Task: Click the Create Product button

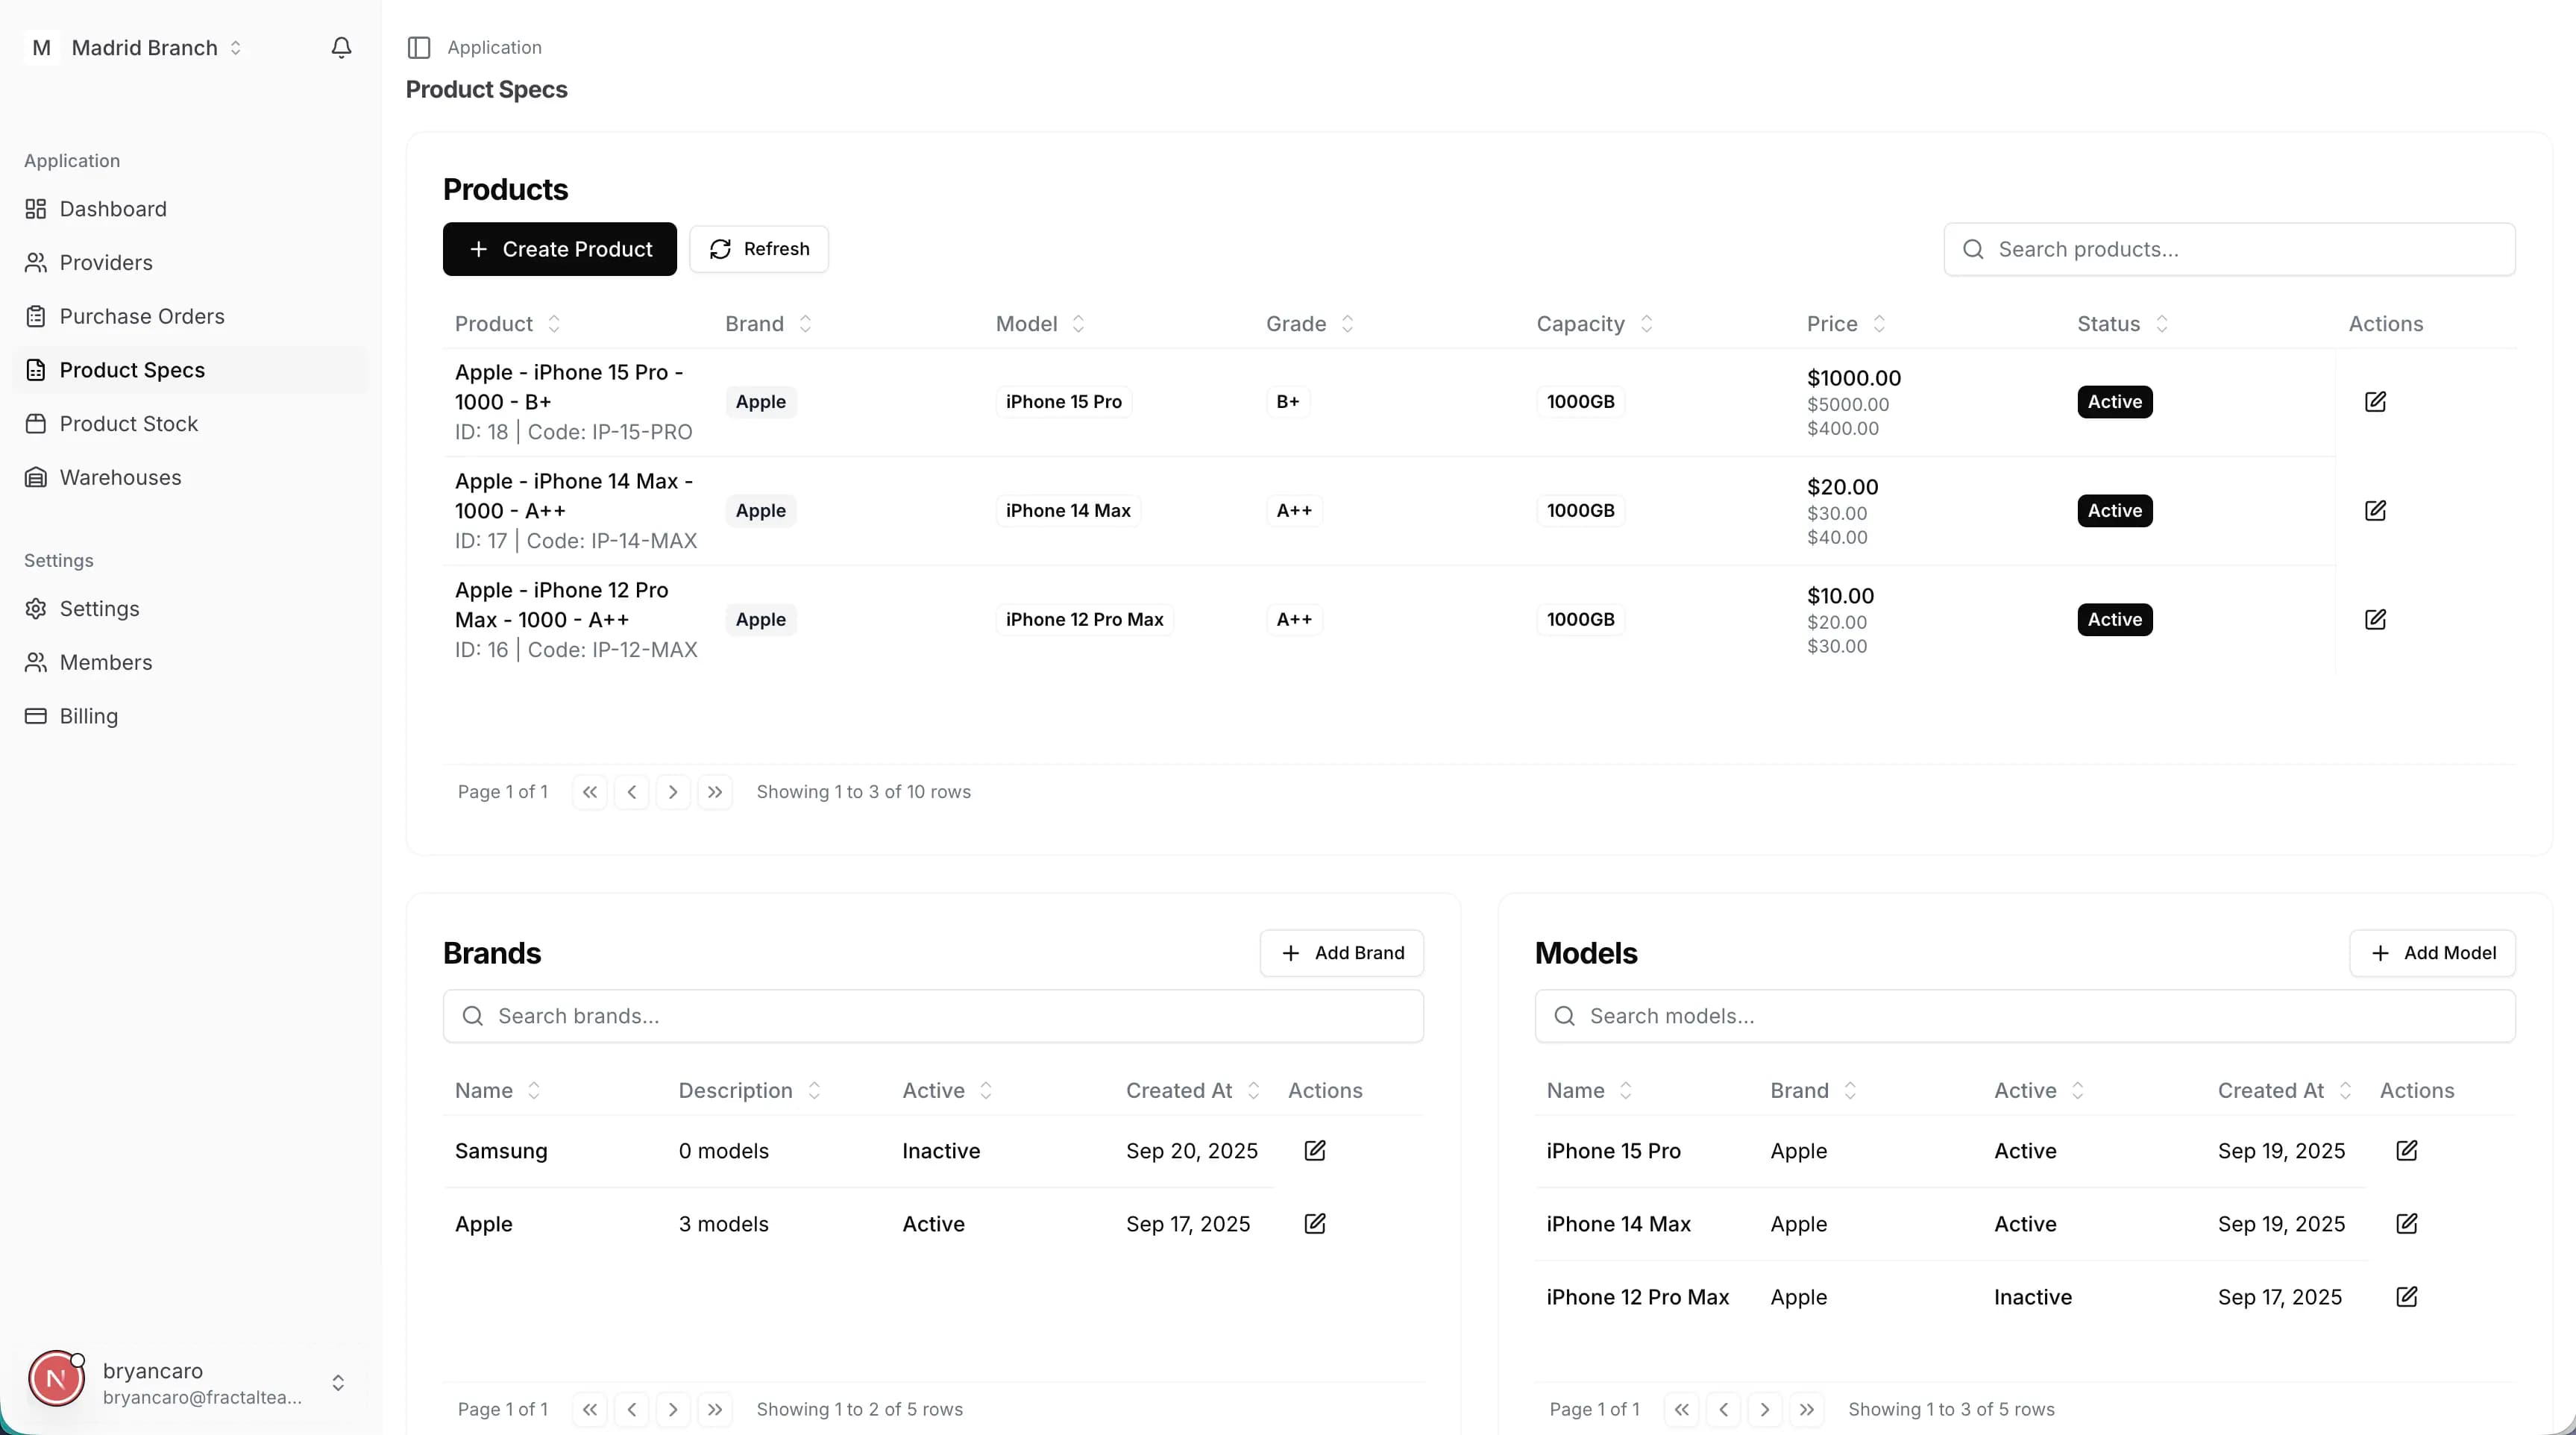Action: coord(559,249)
